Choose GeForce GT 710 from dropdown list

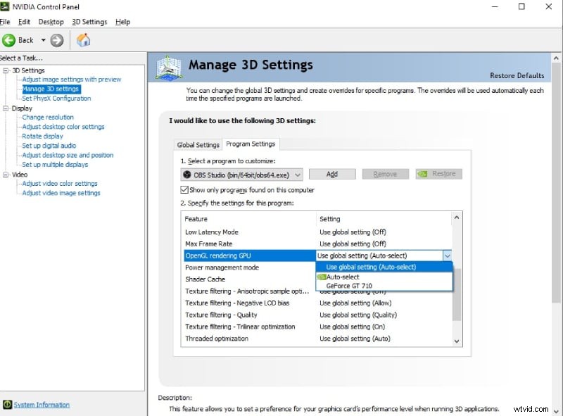(349, 286)
